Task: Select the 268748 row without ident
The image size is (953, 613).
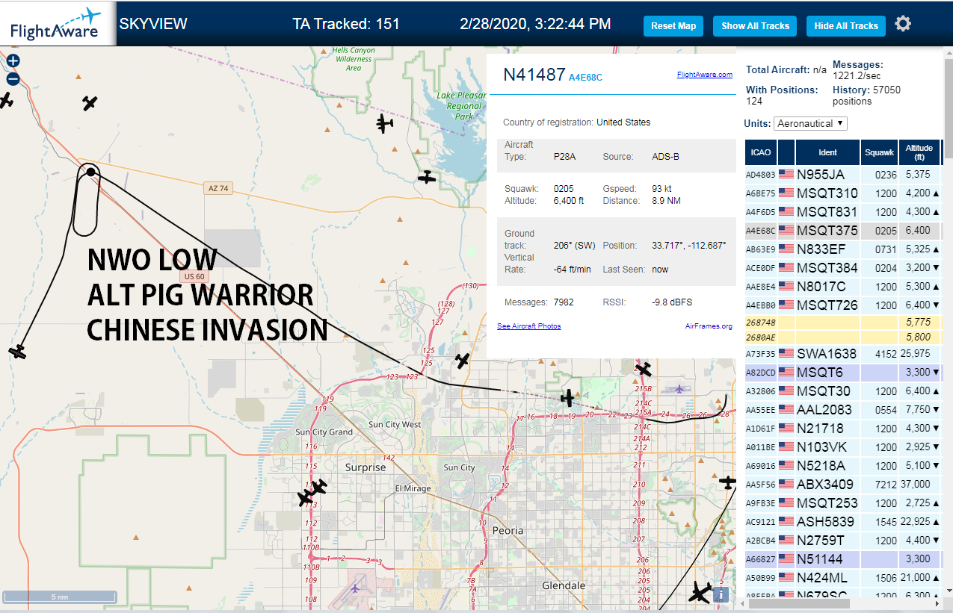Action: [842, 322]
